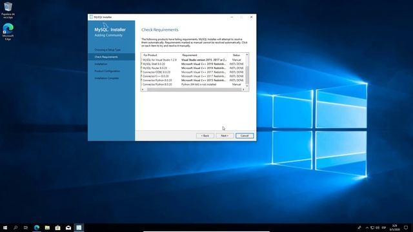413x232 pixels.
Task: Open the volume control in system tray
Action: pos(378,227)
